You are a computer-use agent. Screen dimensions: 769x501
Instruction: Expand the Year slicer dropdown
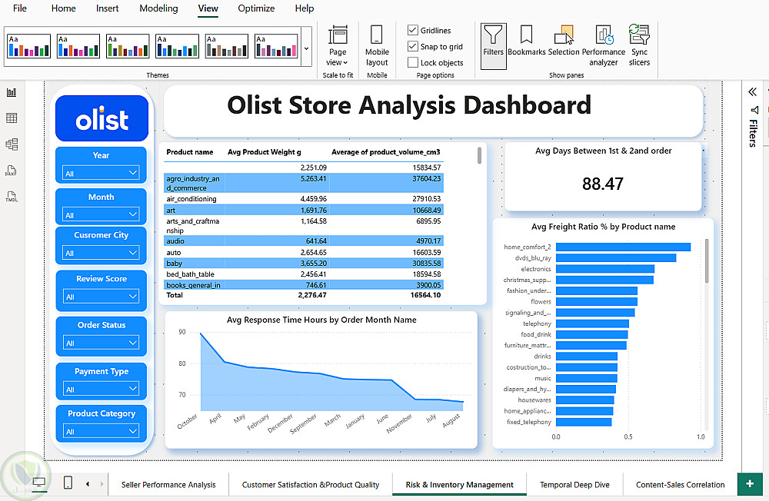(101, 173)
